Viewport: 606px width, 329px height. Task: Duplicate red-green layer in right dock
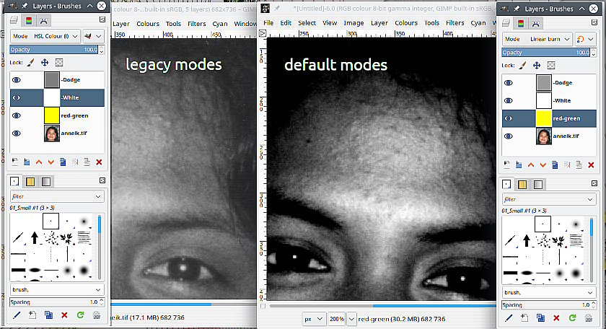click(x=555, y=165)
